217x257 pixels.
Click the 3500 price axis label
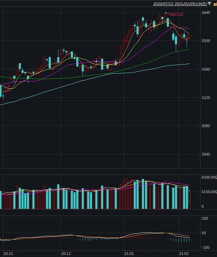(206, 41)
